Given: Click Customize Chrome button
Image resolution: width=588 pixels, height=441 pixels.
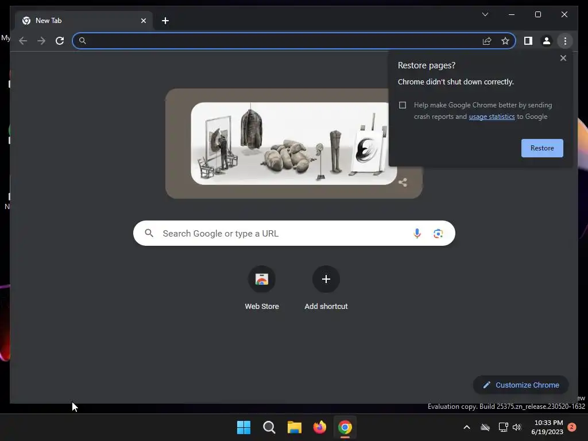Looking at the screenshot, I should (520, 385).
